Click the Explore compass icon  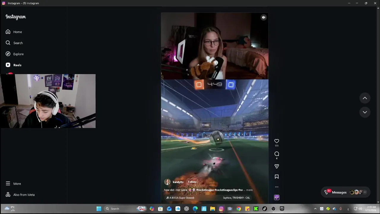(8, 54)
